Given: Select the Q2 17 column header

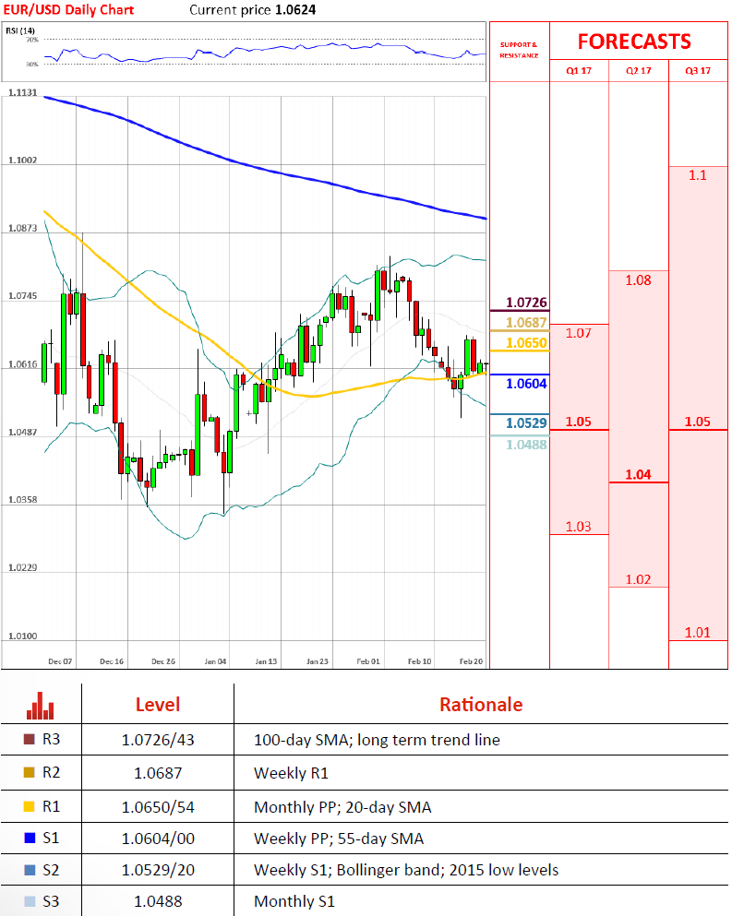Looking at the screenshot, I should (639, 71).
